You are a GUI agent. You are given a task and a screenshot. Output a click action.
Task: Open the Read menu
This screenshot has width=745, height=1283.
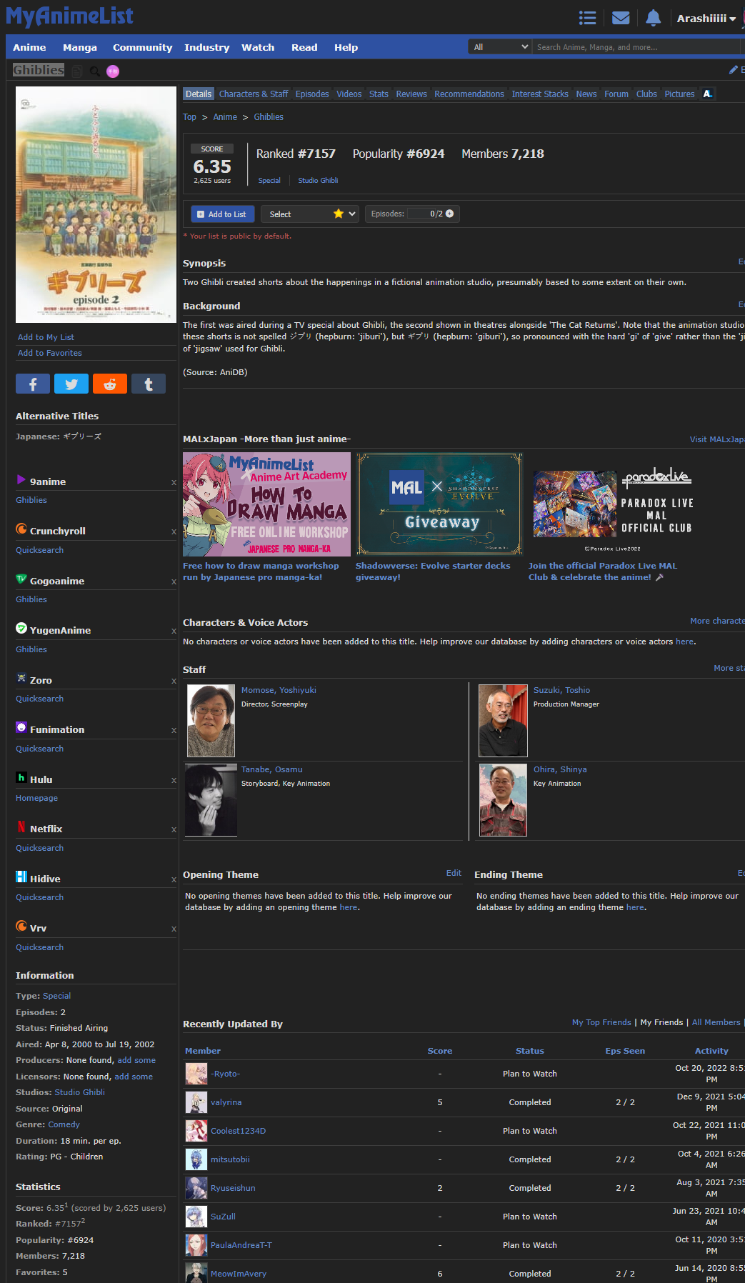coord(304,47)
